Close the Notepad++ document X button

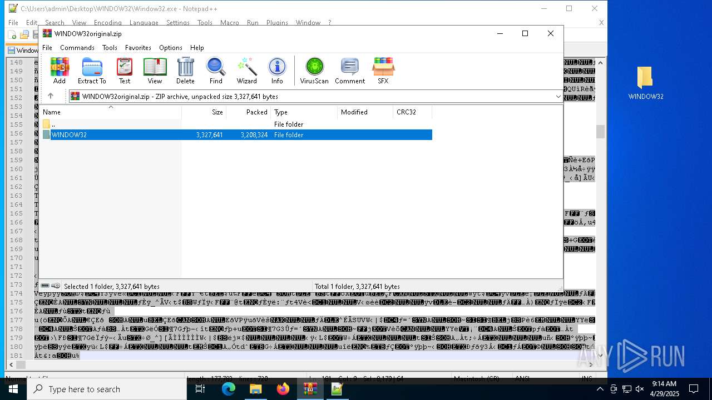601,23
